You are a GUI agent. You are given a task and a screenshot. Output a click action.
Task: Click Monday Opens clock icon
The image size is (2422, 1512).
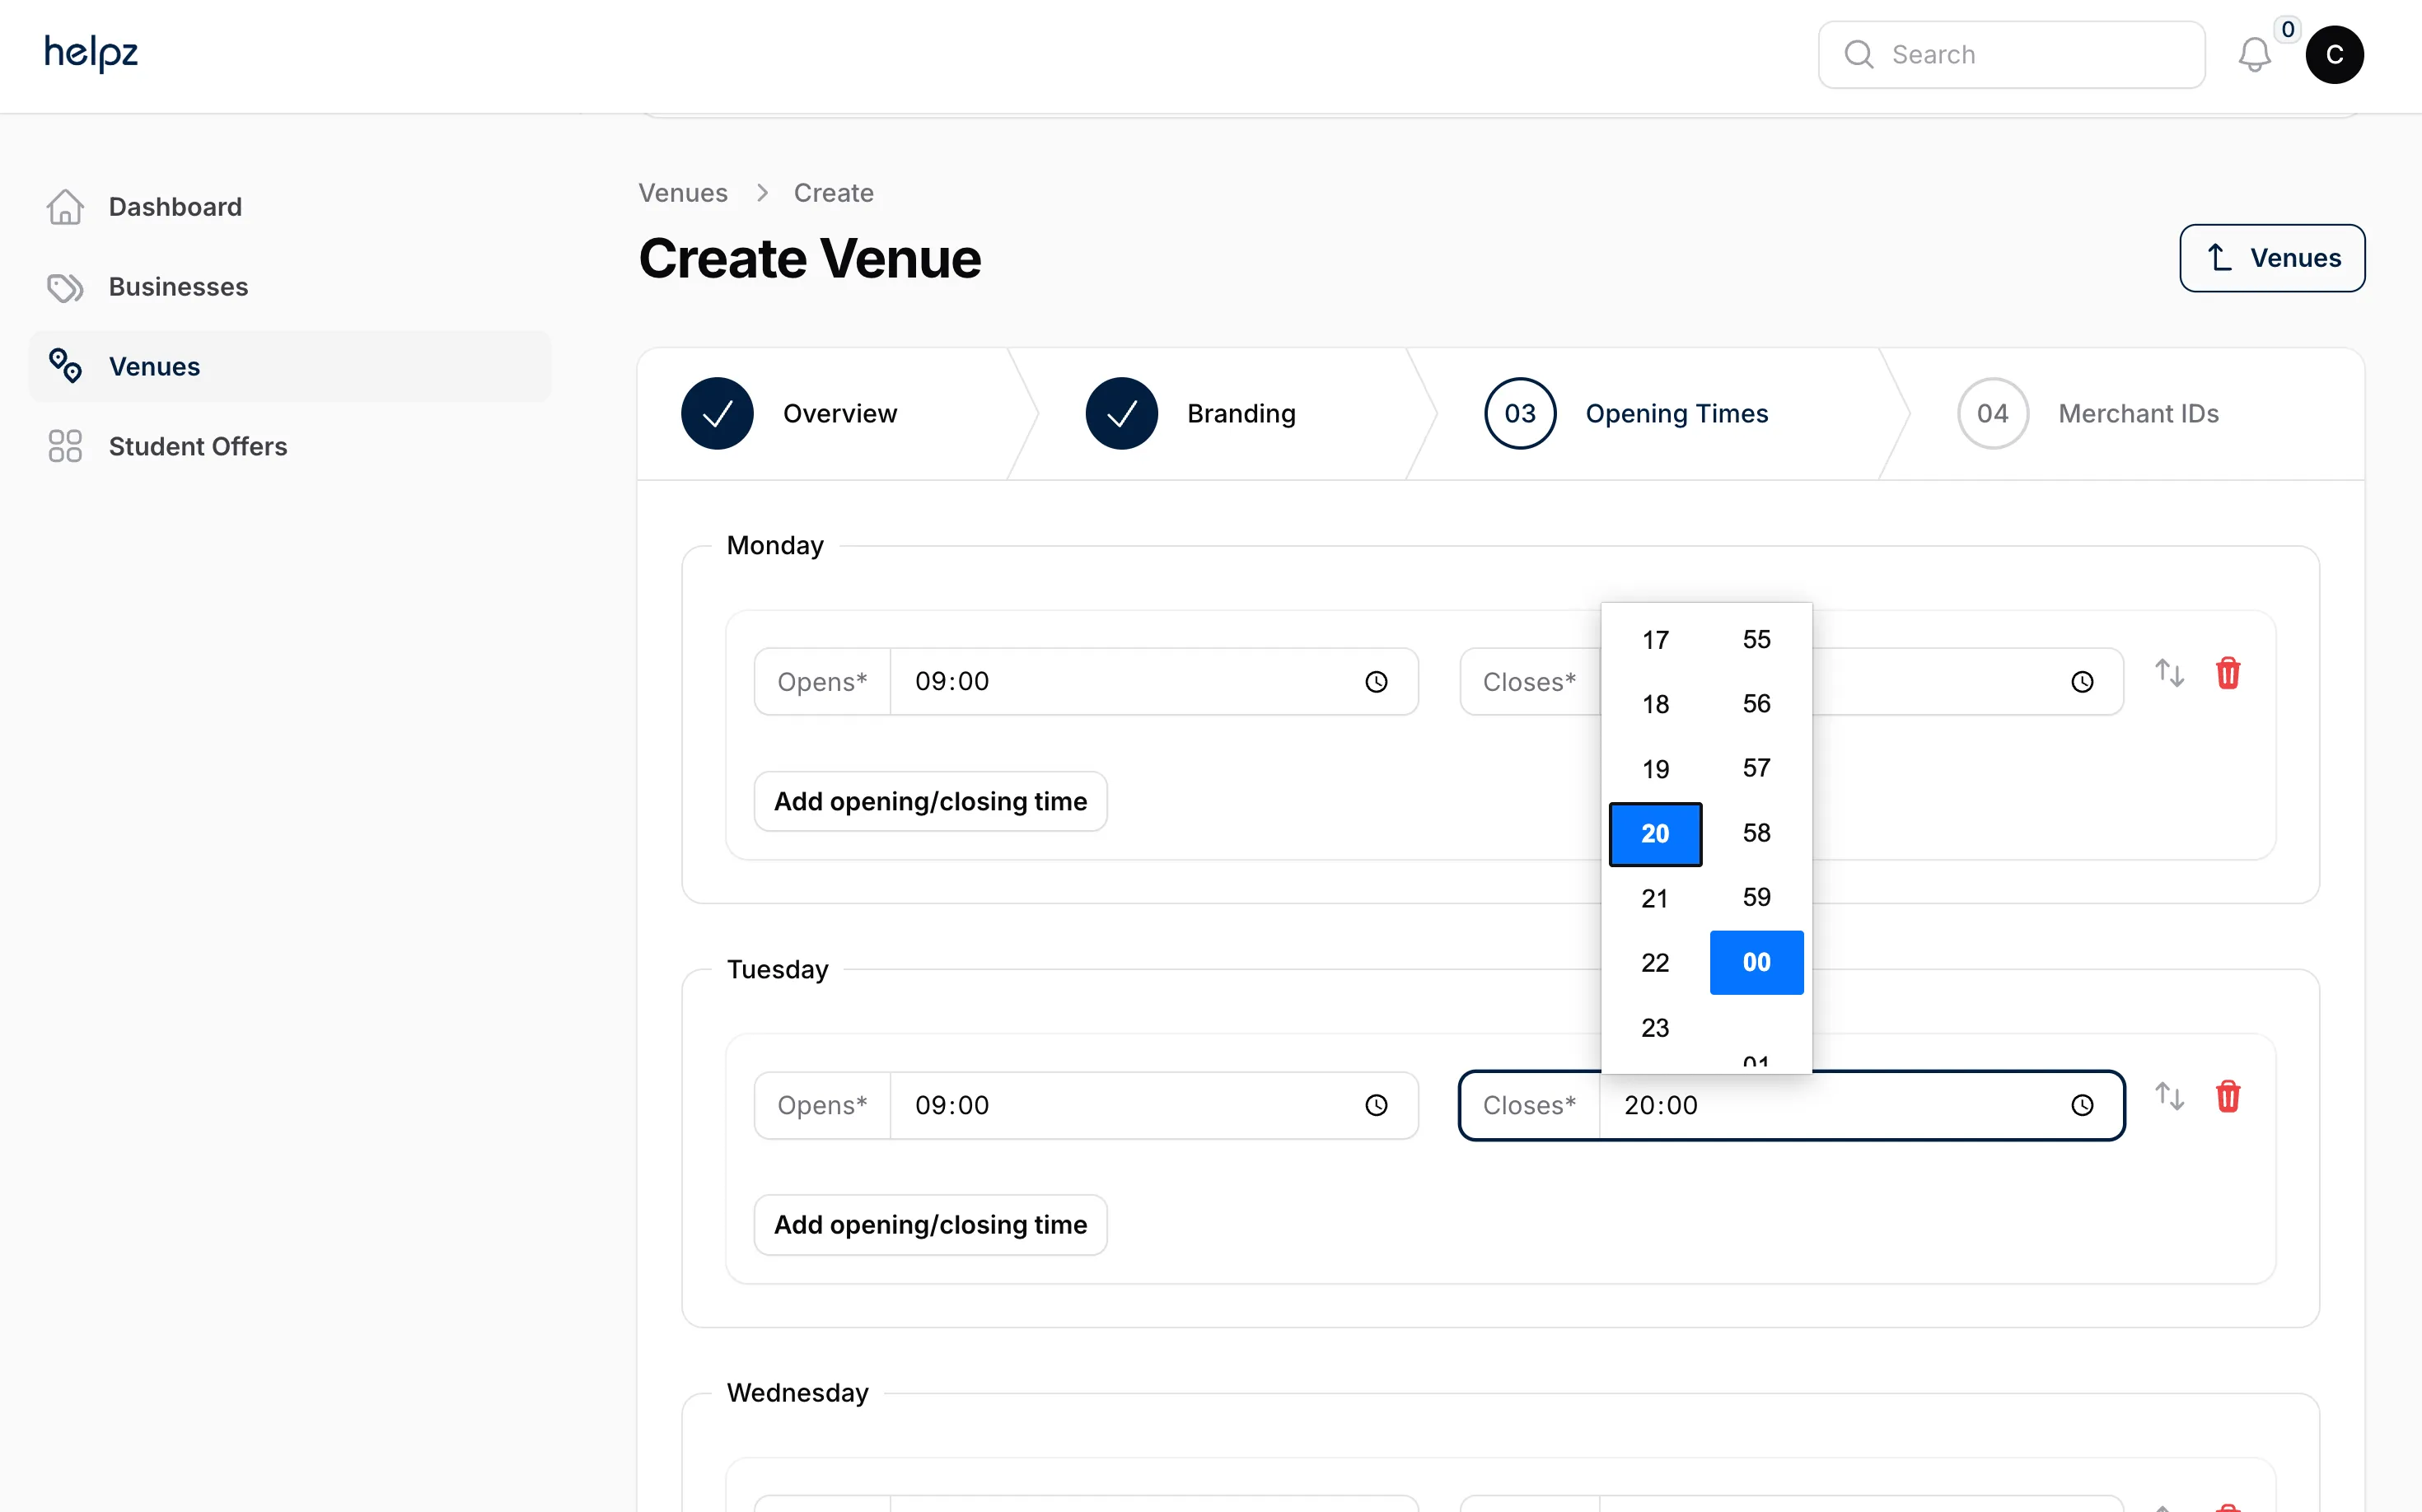click(1377, 682)
